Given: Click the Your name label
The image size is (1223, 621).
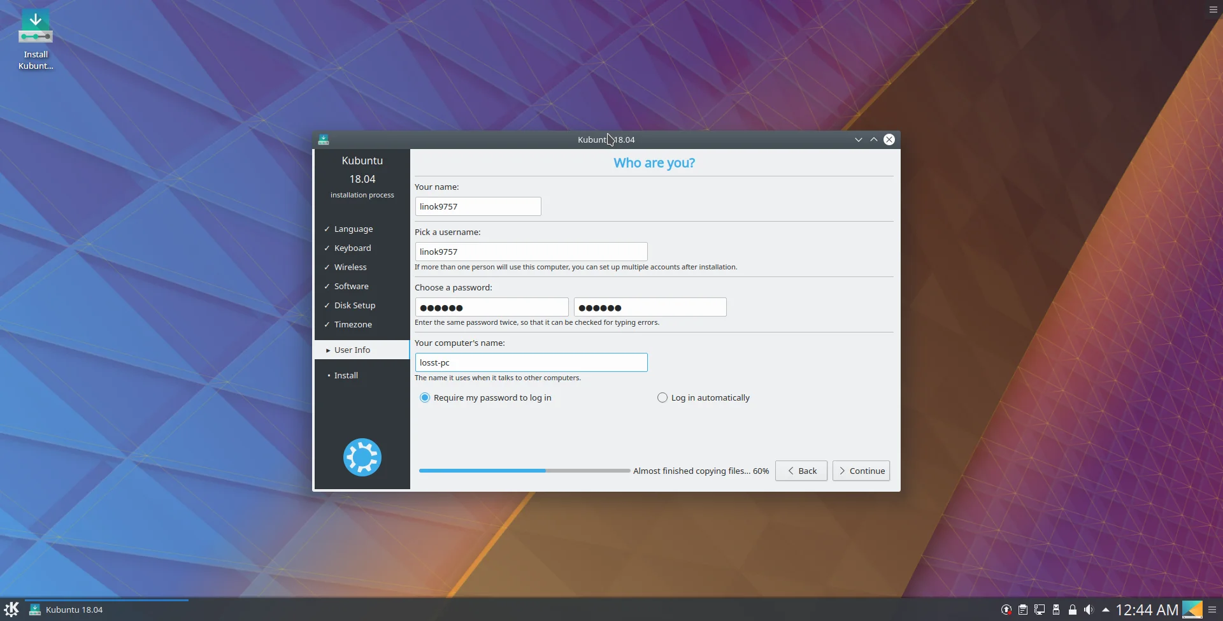Looking at the screenshot, I should click(437, 187).
